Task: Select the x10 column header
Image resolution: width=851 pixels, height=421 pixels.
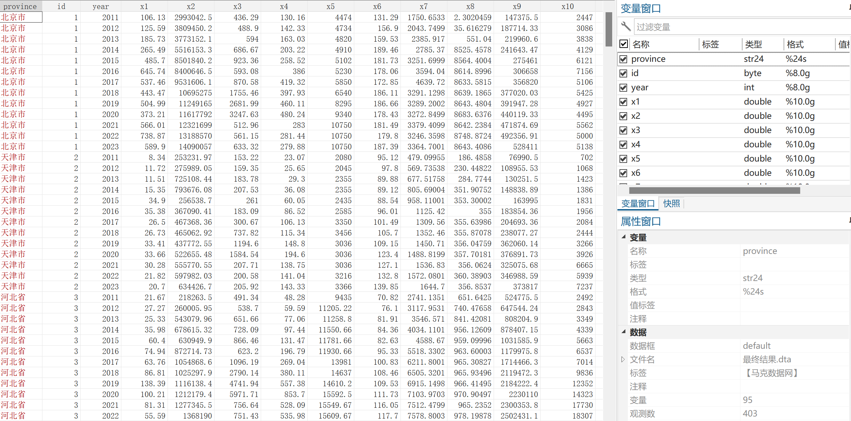Action: [x=567, y=6]
